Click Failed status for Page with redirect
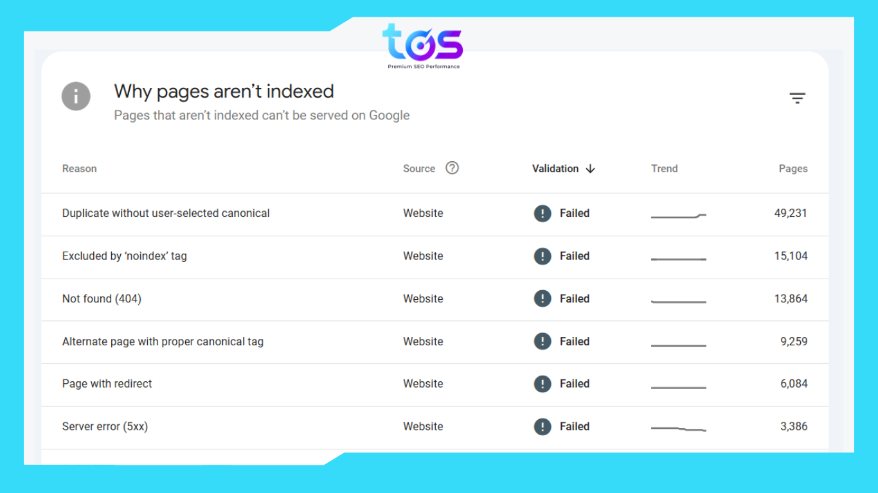The width and height of the screenshot is (878, 493). 574,384
